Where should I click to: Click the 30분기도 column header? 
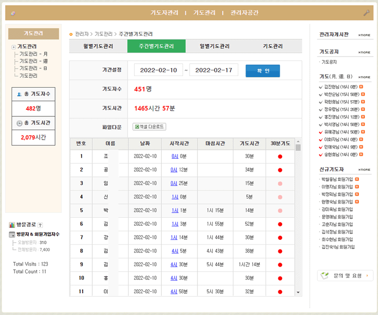(280, 144)
